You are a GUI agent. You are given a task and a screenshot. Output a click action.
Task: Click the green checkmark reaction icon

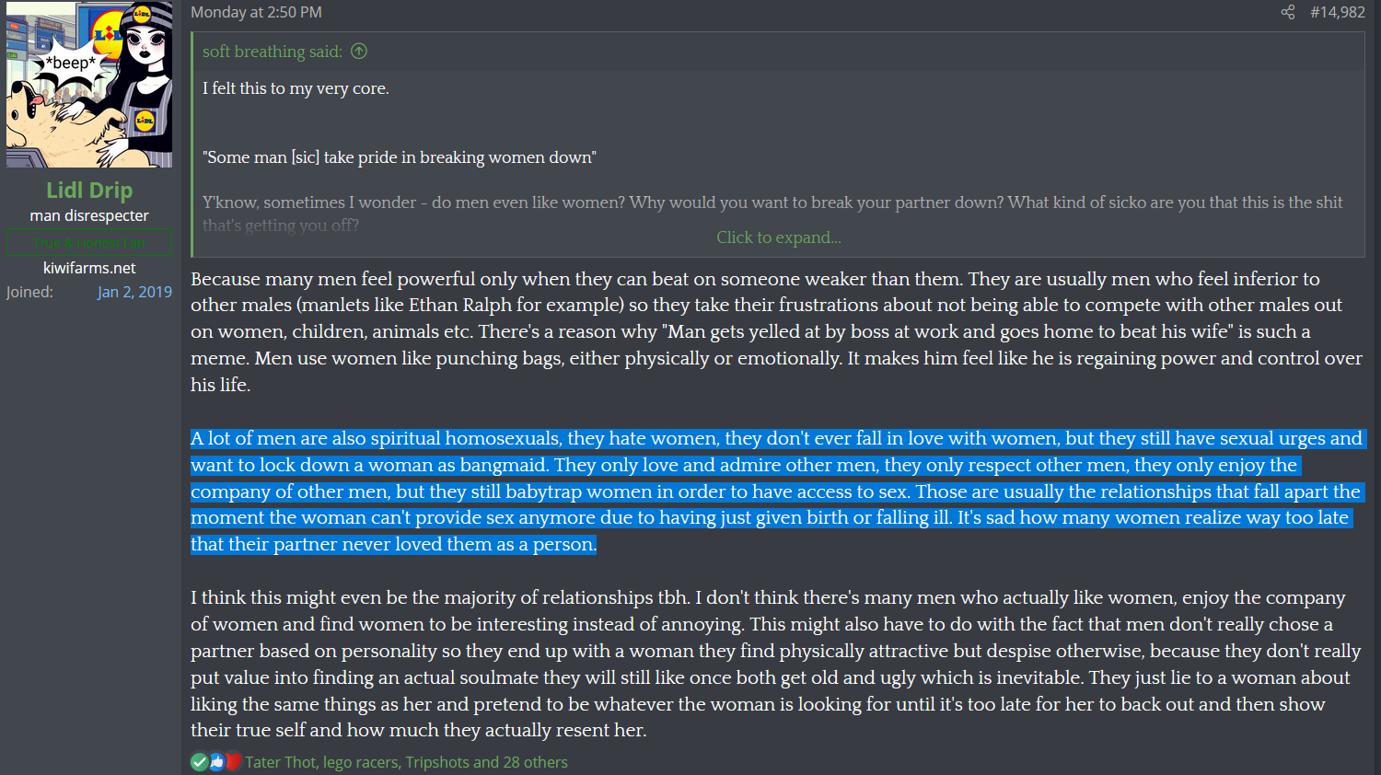coord(199,762)
